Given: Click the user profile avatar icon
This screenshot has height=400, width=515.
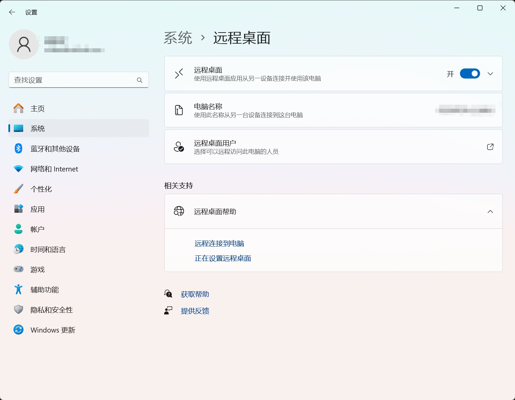Looking at the screenshot, I should pyautogui.click(x=24, y=44).
